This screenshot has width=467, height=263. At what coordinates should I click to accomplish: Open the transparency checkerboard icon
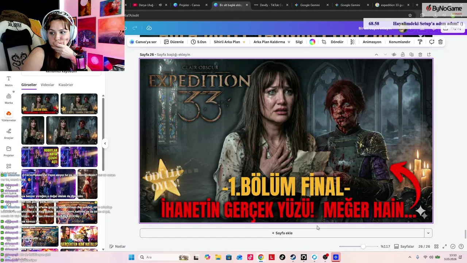(x=353, y=42)
